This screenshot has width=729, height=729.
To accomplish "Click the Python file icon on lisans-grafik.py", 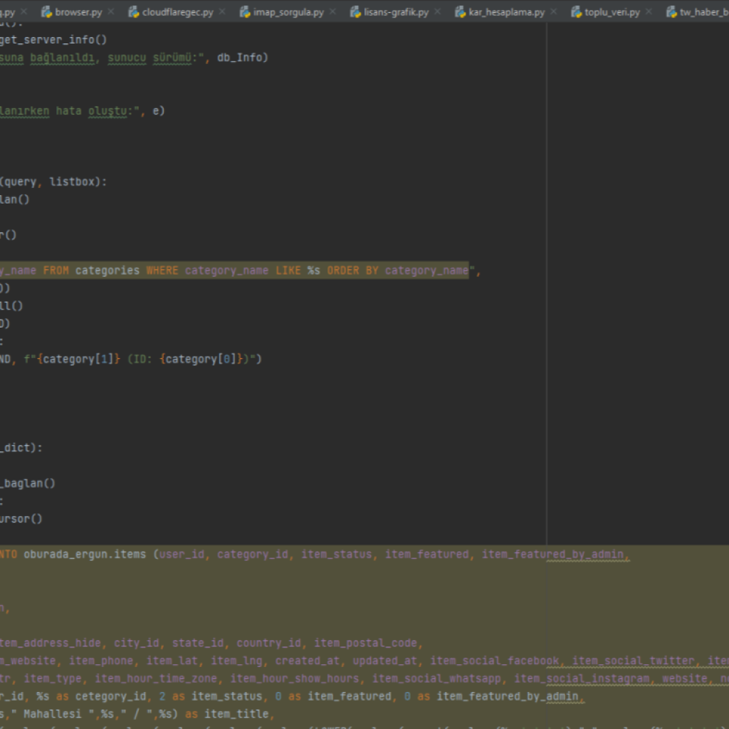I will coord(355,12).
